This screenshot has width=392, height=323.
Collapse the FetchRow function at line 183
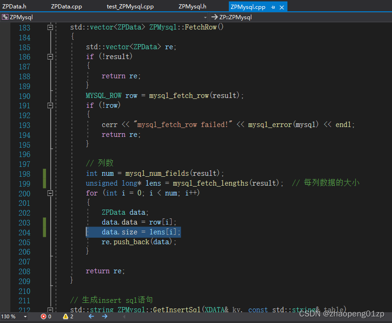(x=50, y=27)
